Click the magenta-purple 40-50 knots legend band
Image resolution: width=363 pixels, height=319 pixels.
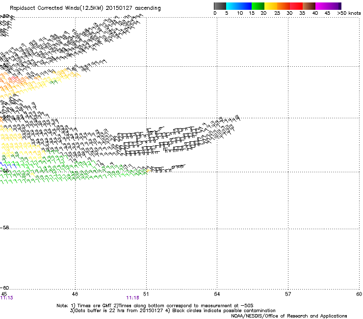coord(328,6)
